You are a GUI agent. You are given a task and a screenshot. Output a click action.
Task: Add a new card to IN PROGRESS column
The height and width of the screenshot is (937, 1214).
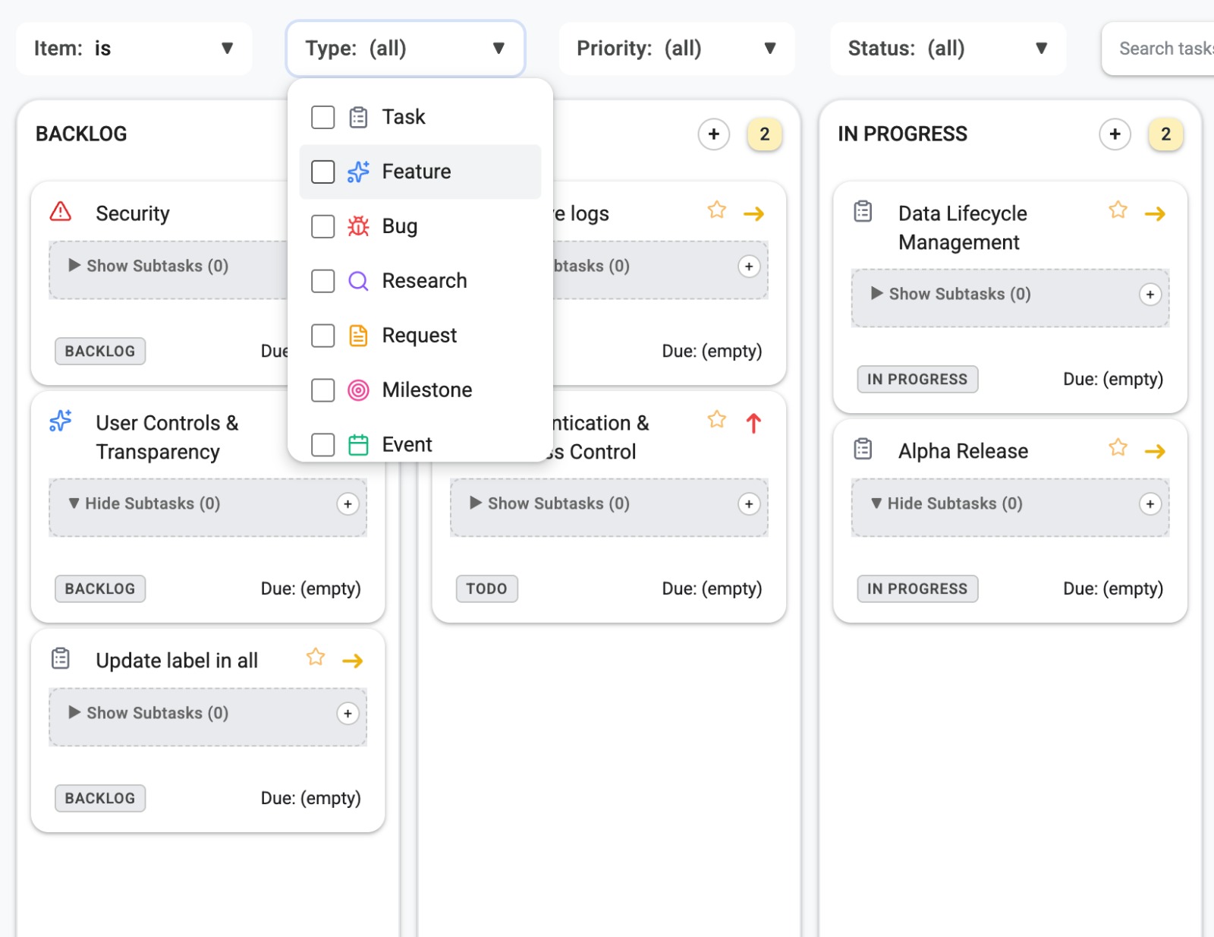click(1115, 134)
